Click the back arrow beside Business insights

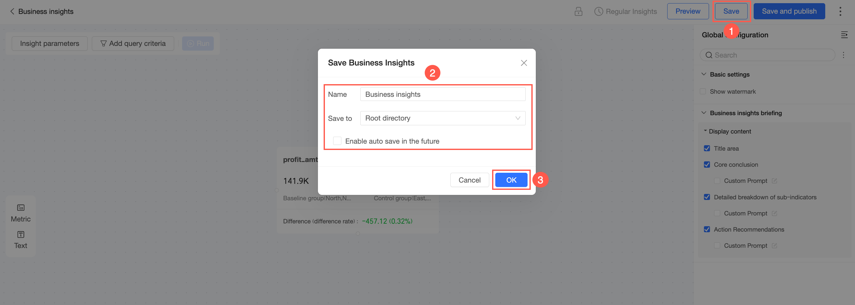click(12, 12)
